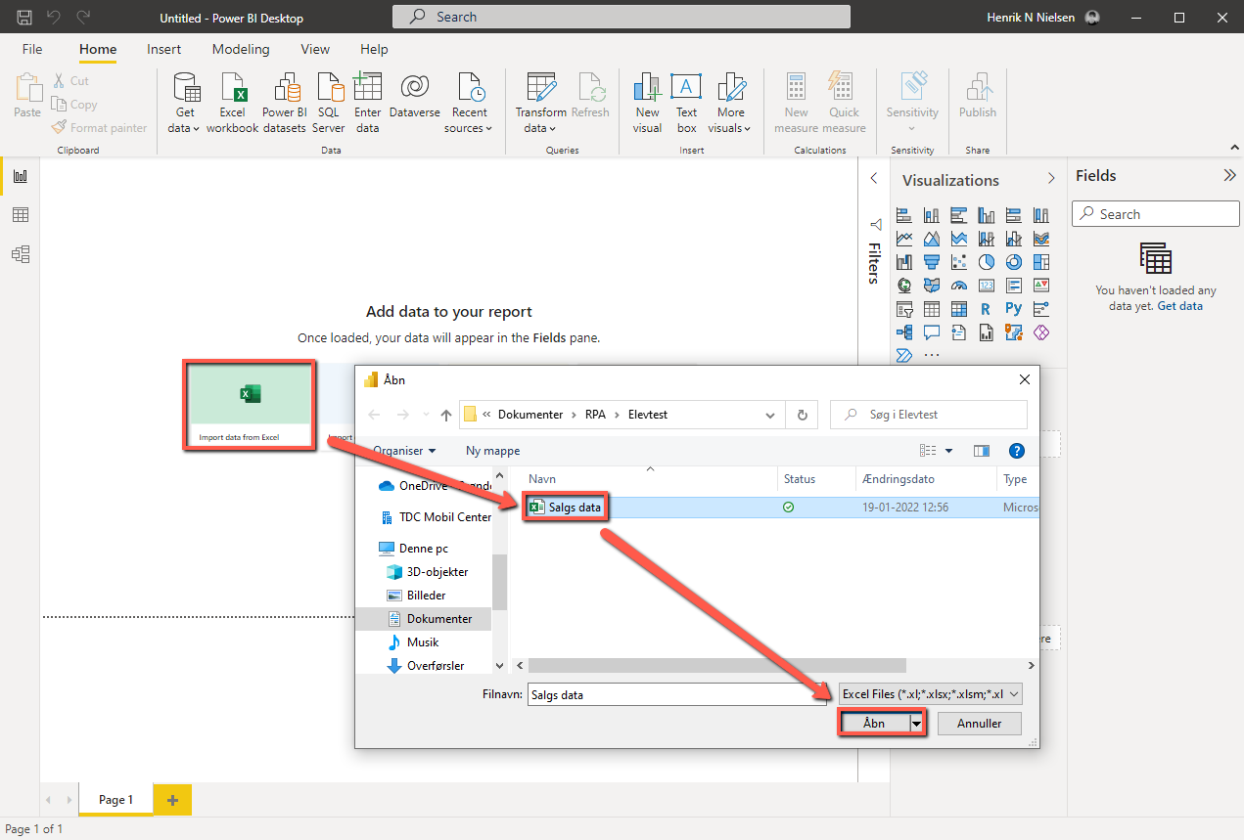
Task: Select the Python visual icon
Action: (1014, 309)
